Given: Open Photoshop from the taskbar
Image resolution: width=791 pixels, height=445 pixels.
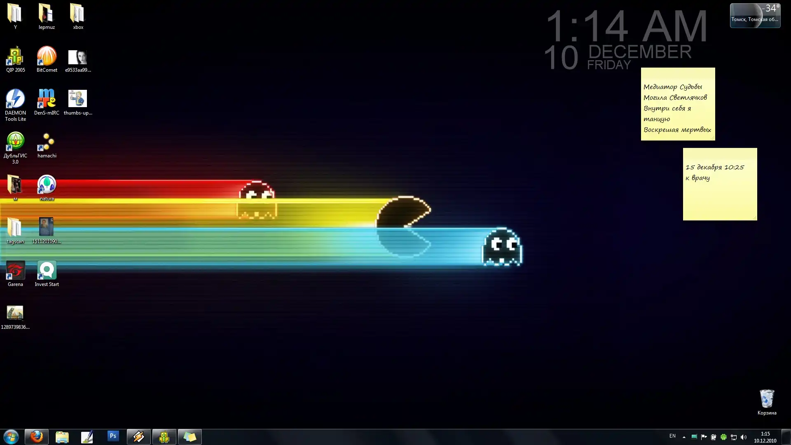Looking at the screenshot, I should coord(113,436).
